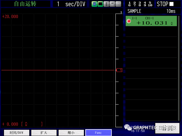Select the green CH1-1 channel readout
Viewport: 182px width, 136px height.
click(x=151, y=21)
